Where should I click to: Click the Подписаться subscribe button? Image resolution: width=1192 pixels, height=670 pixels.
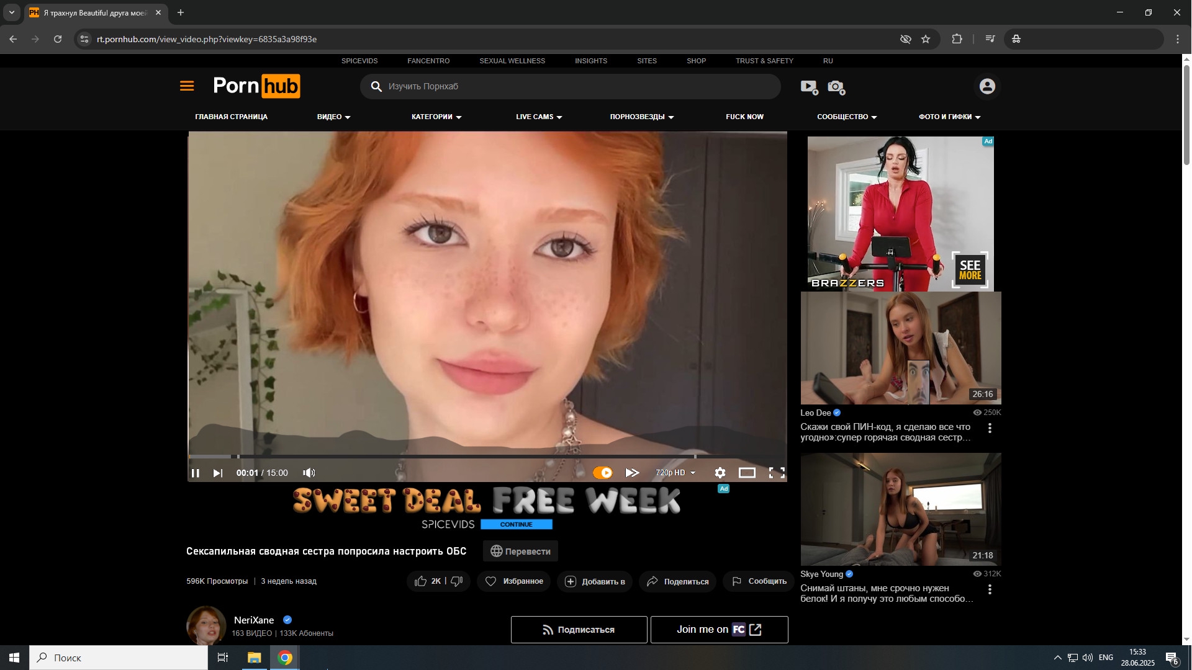tap(579, 630)
